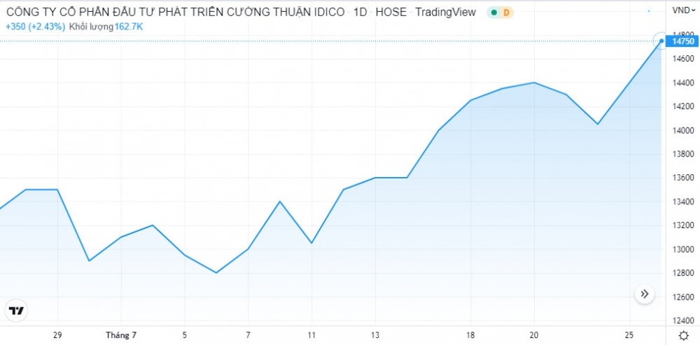Open chart settings gear icon
700x345 pixels.
683,335
